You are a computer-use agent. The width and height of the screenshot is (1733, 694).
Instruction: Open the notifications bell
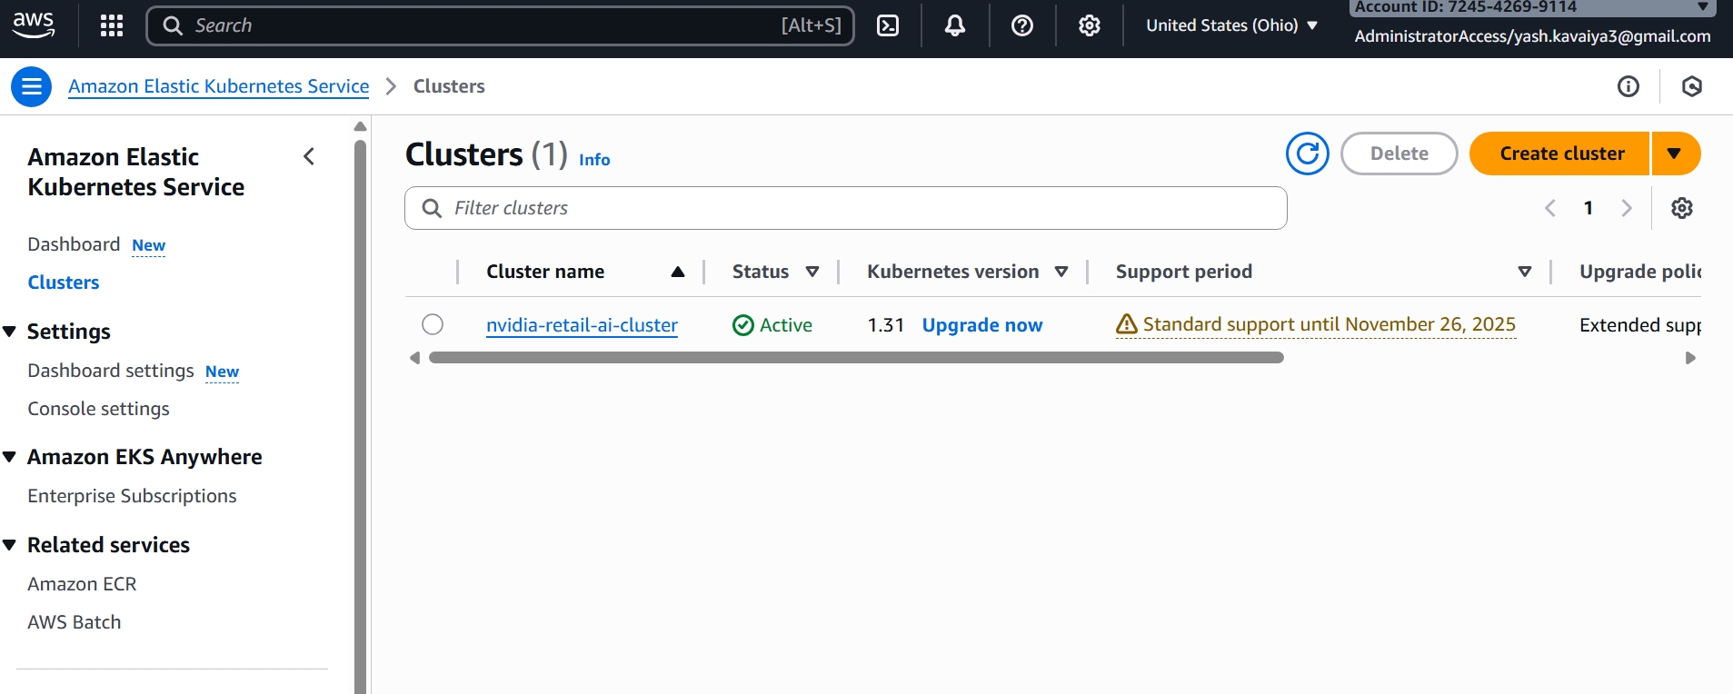point(955,25)
